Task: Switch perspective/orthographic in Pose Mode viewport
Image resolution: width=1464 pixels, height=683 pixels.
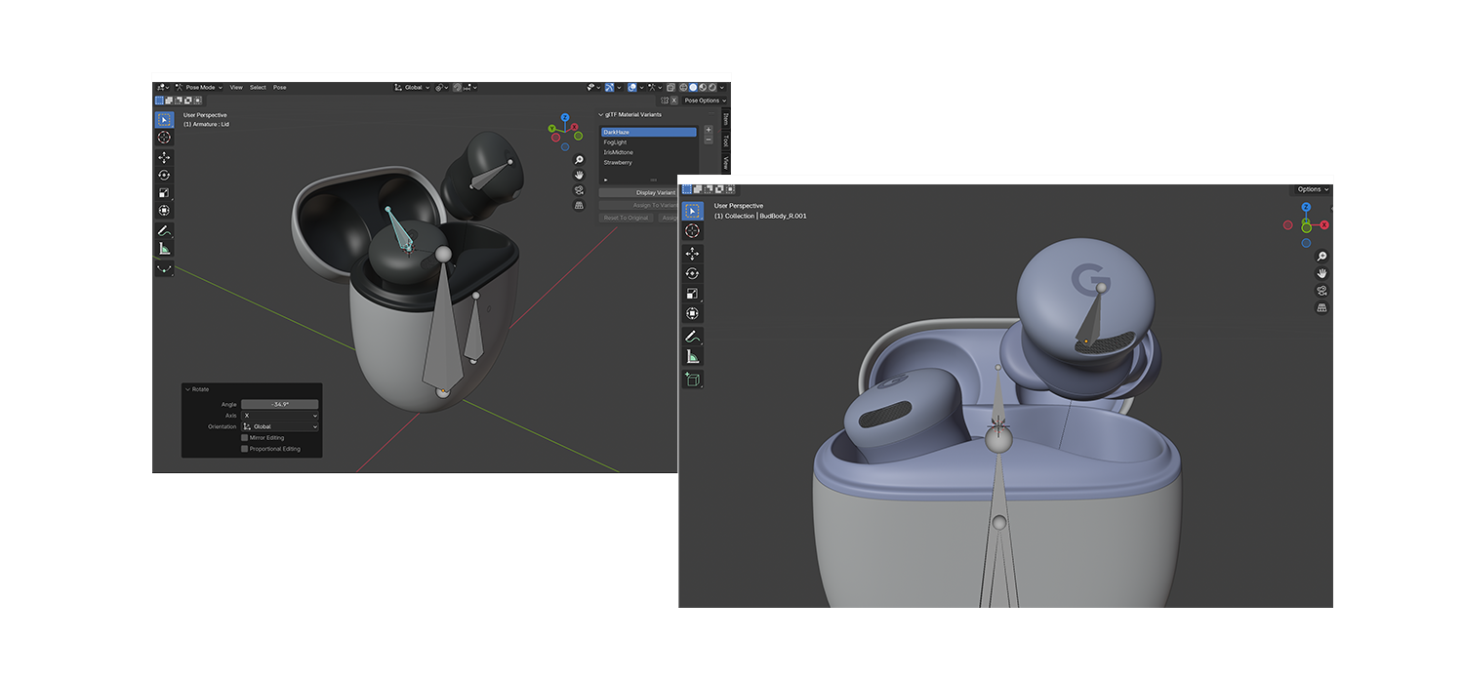Action: point(579,205)
